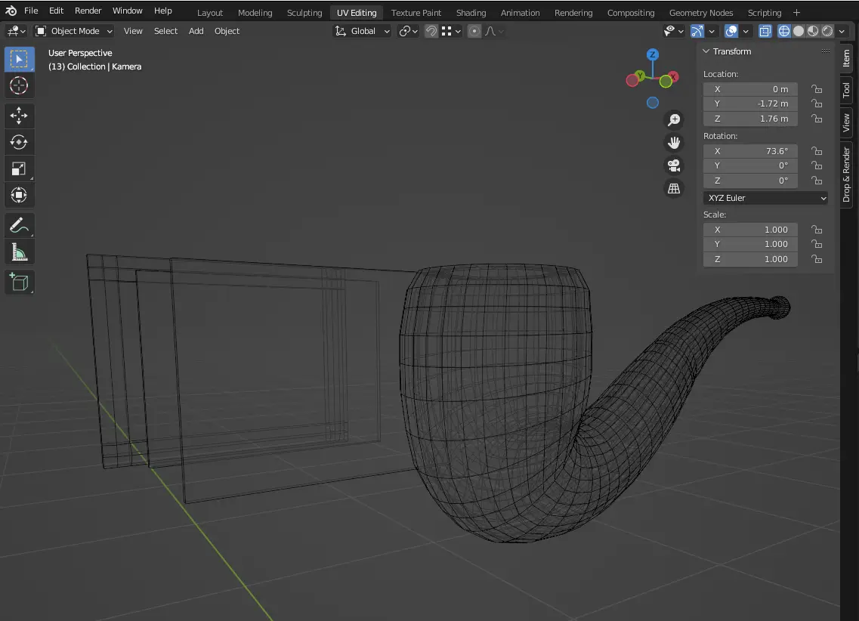Lock the Location X value
This screenshot has width=859, height=621.
(x=816, y=89)
